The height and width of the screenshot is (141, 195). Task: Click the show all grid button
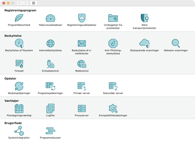click(x=34, y=3)
